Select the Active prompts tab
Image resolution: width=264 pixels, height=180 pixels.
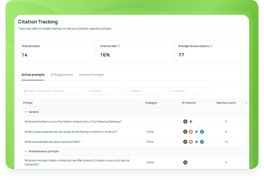(33, 75)
